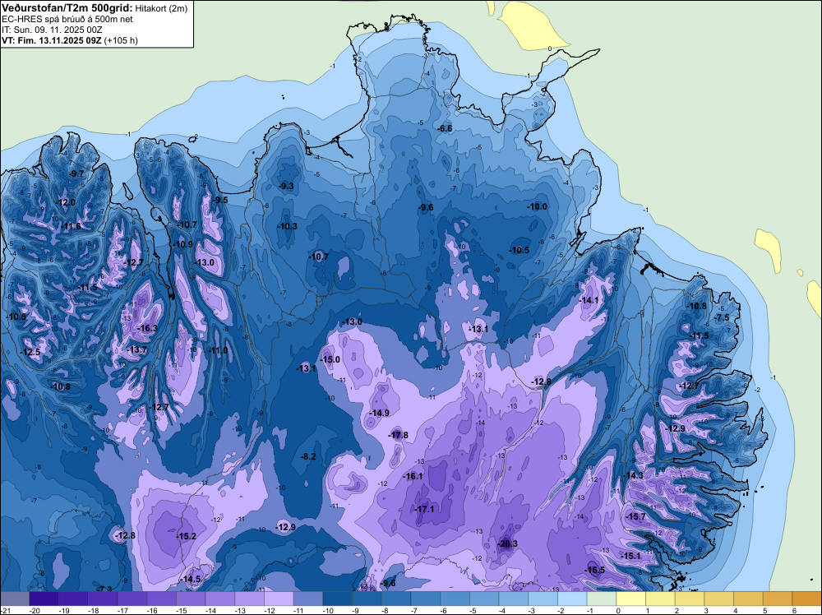Click the legend swatch above the 3 label
Screen dimensions: 822x615
point(719,599)
